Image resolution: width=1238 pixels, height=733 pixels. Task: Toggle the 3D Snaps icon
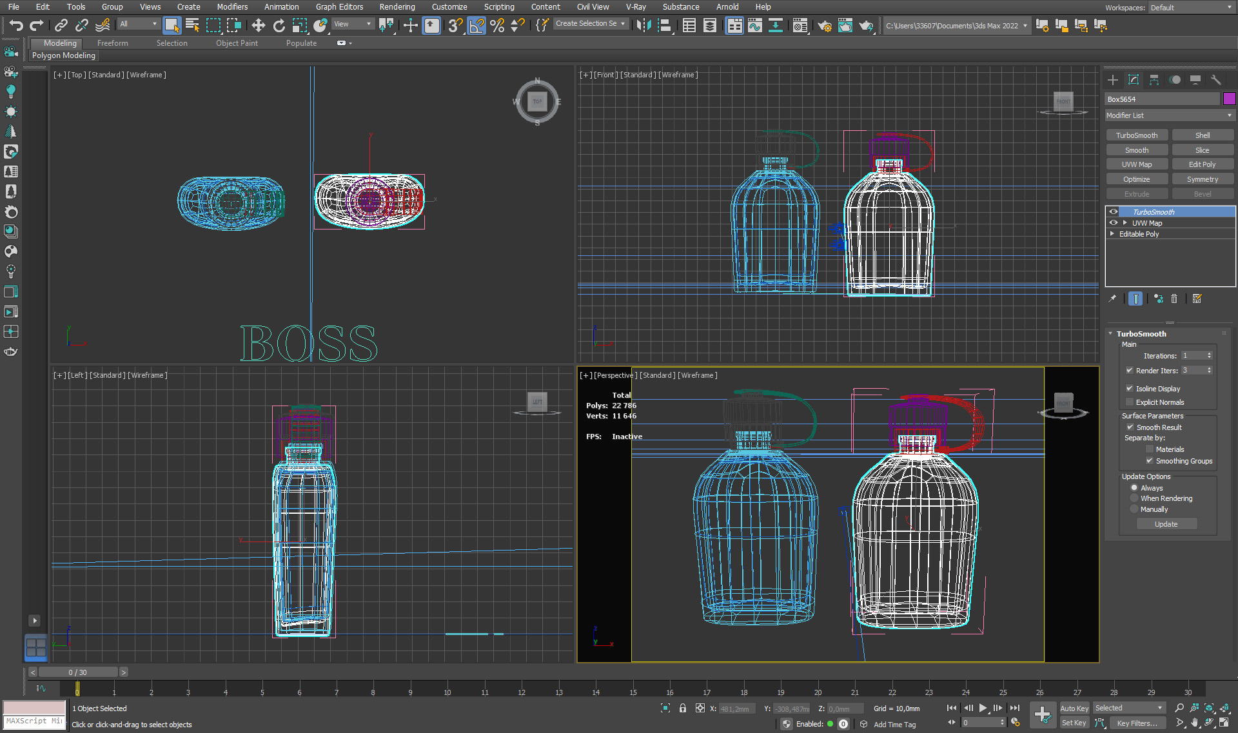coord(455,25)
